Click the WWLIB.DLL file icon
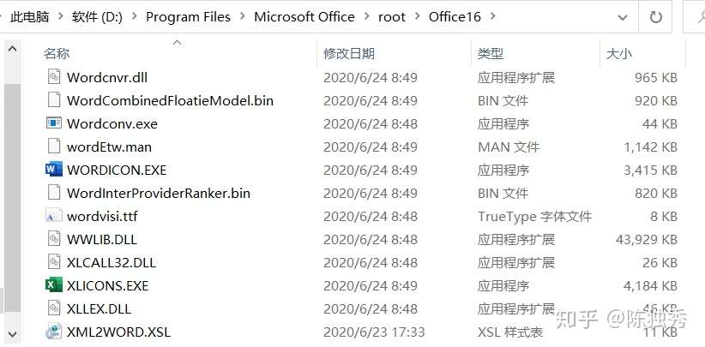Screen dimensions: 705x347 [x=54, y=239]
